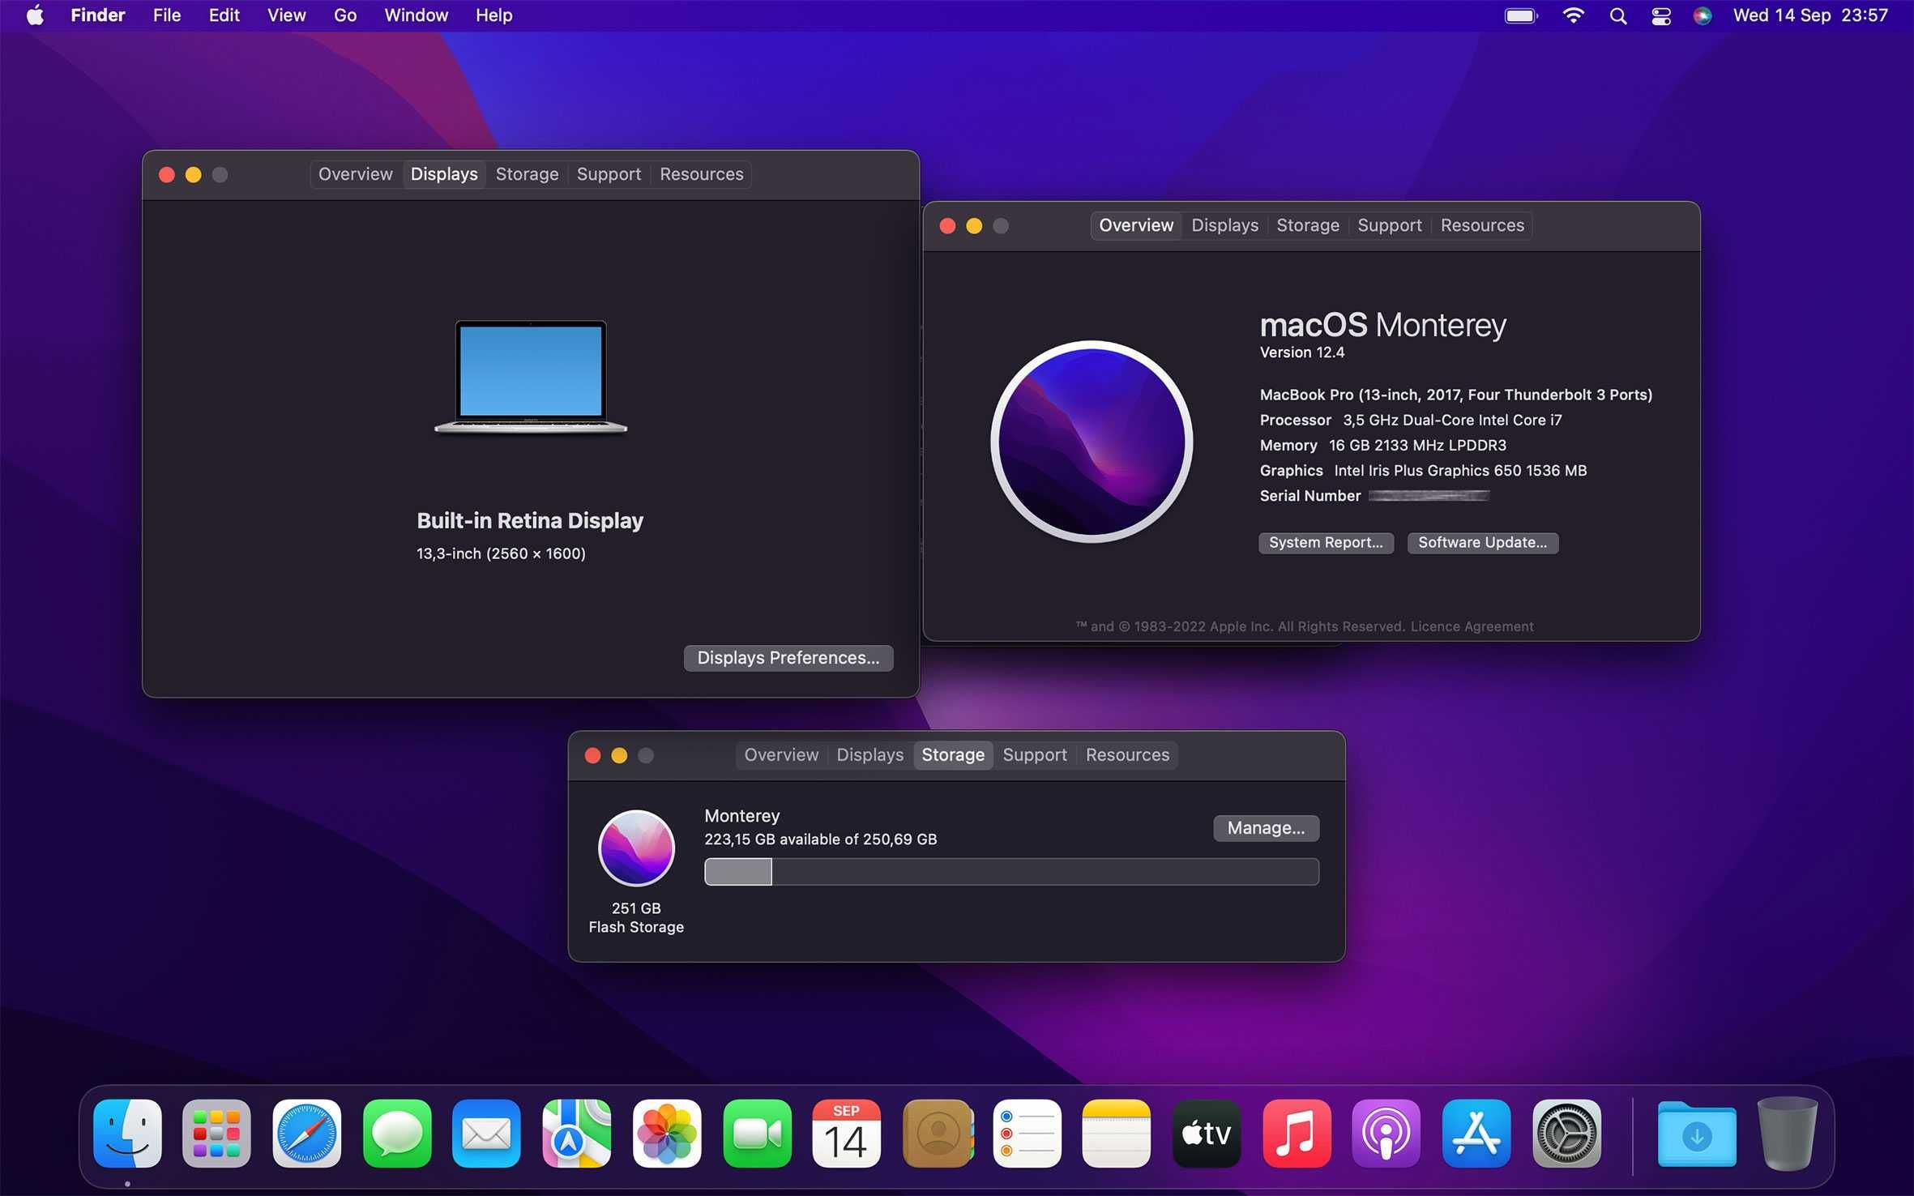Open the Messages app in Dock
This screenshot has width=1914, height=1196.
[x=396, y=1133]
